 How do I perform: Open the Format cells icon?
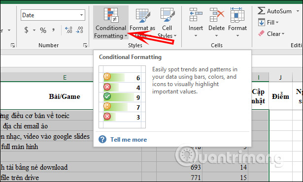(237, 14)
